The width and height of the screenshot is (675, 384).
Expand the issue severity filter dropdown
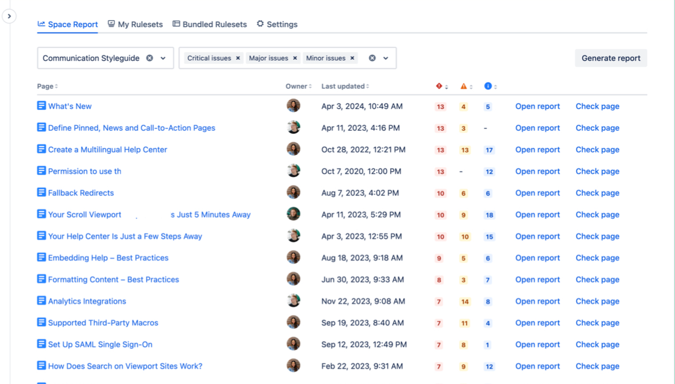click(386, 58)
